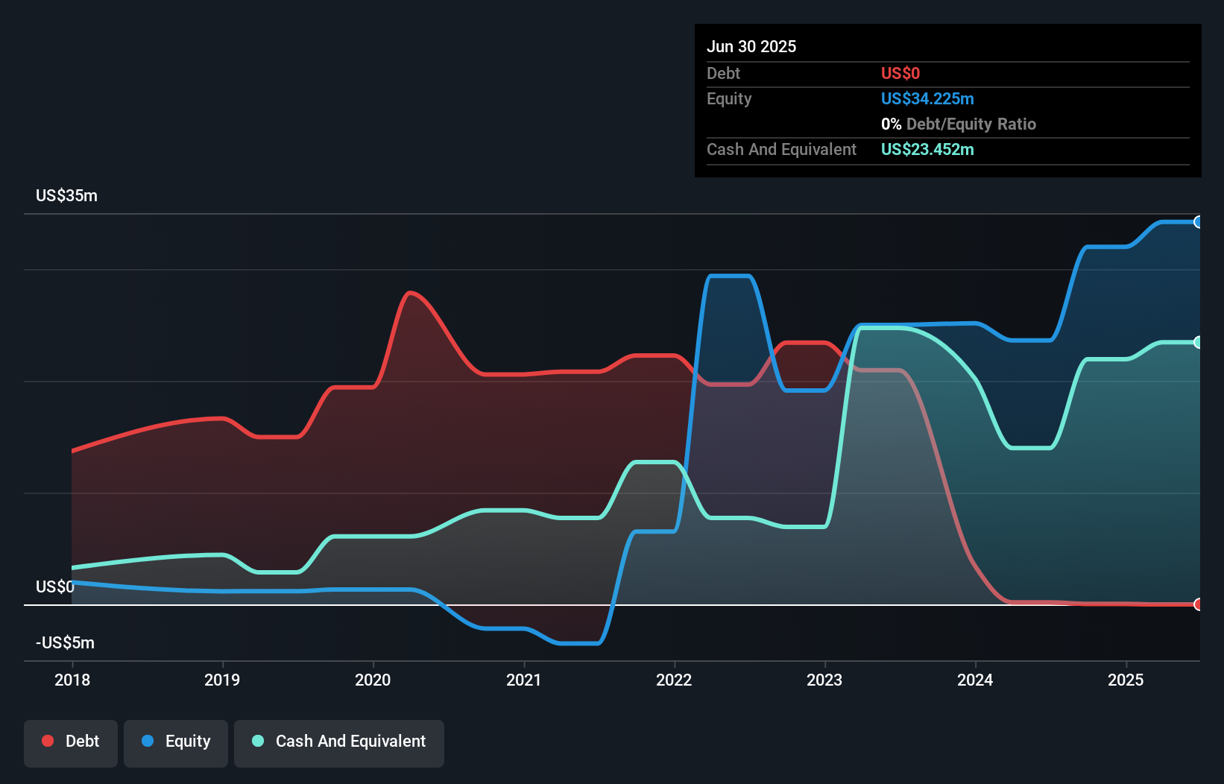The height and width of the screenshot is (784, 1224).
Task: Click the Cash And Equivalent tooltip row label
Action: tap(781, 149)
